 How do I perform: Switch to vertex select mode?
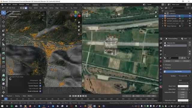[x=21, y=8]
